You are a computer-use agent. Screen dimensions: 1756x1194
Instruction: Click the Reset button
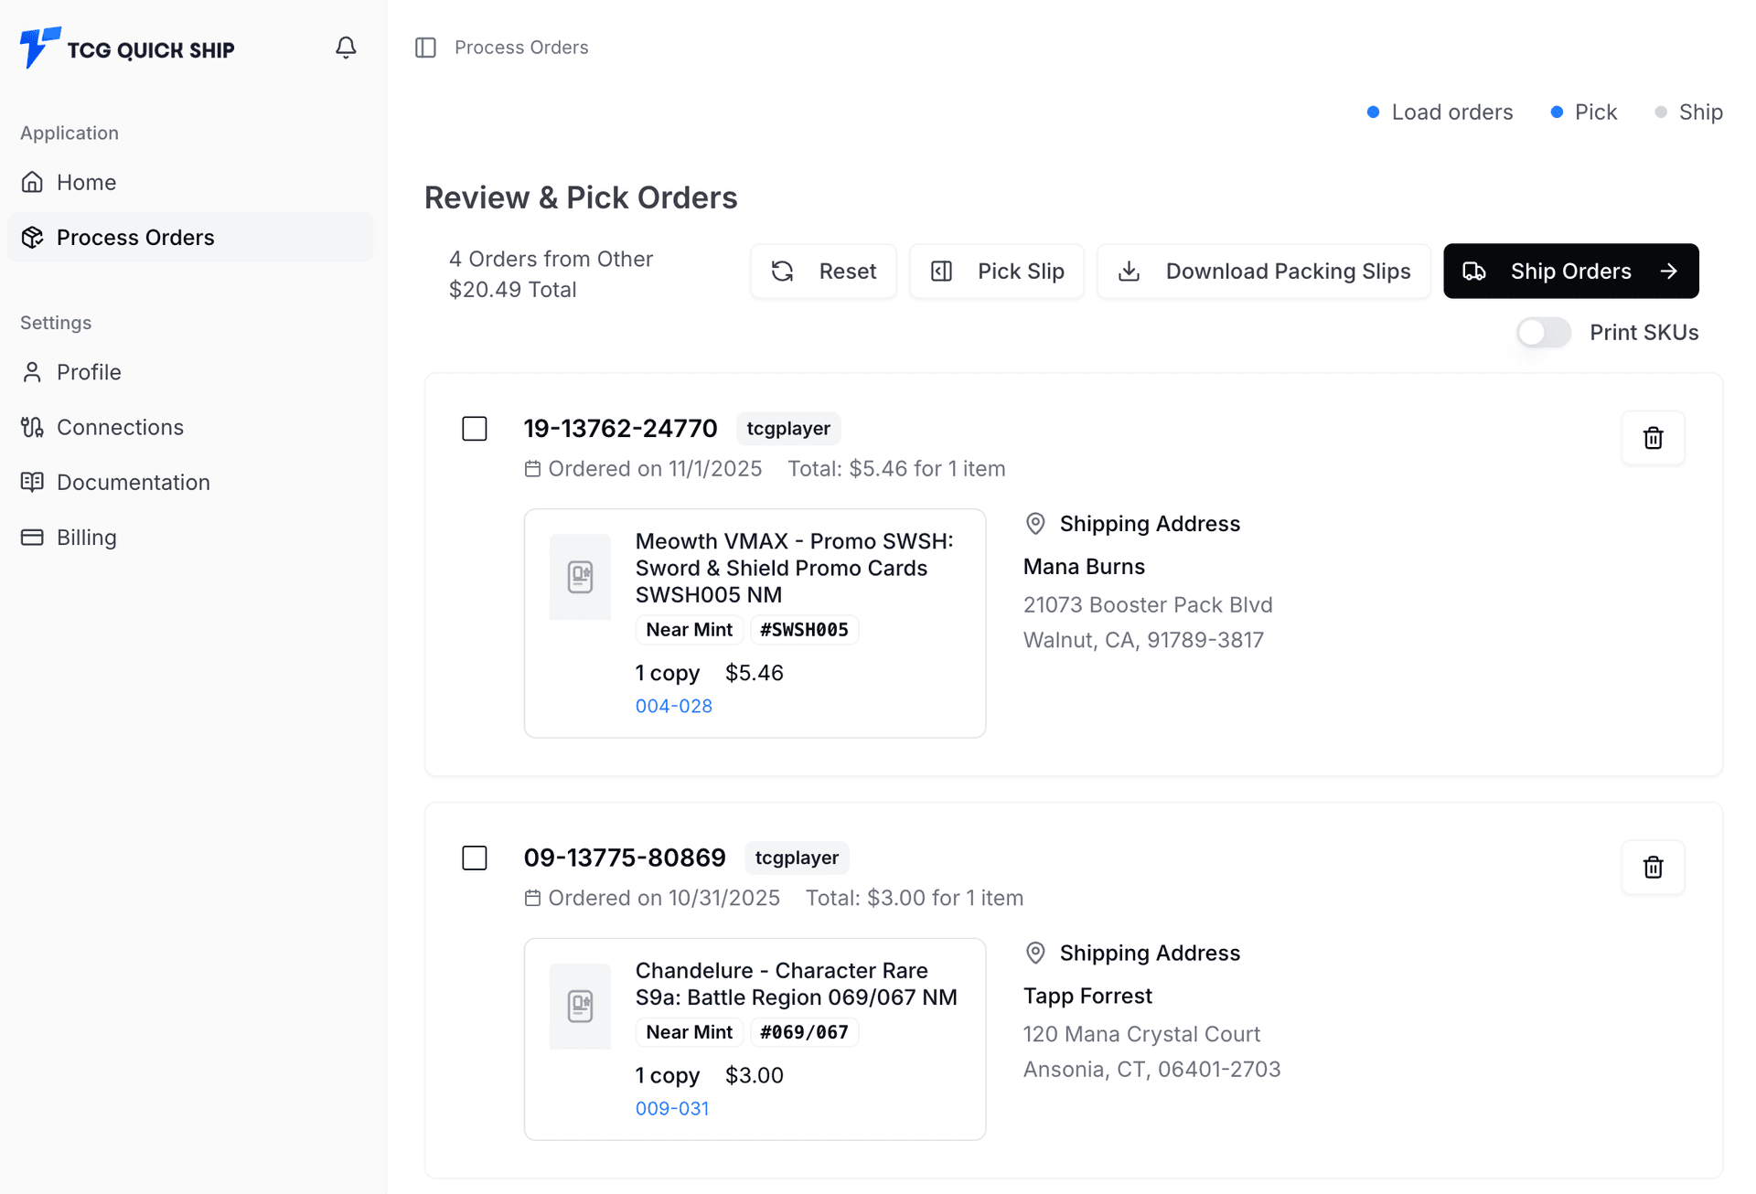pos(823,272)
